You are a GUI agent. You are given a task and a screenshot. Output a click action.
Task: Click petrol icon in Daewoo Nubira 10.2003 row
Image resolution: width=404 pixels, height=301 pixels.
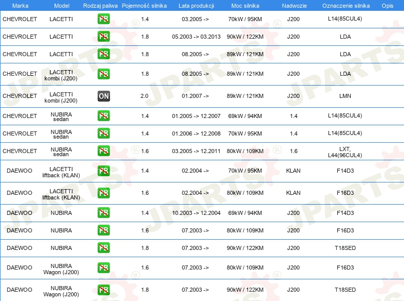pyautogui.click(x=103, y=213)
